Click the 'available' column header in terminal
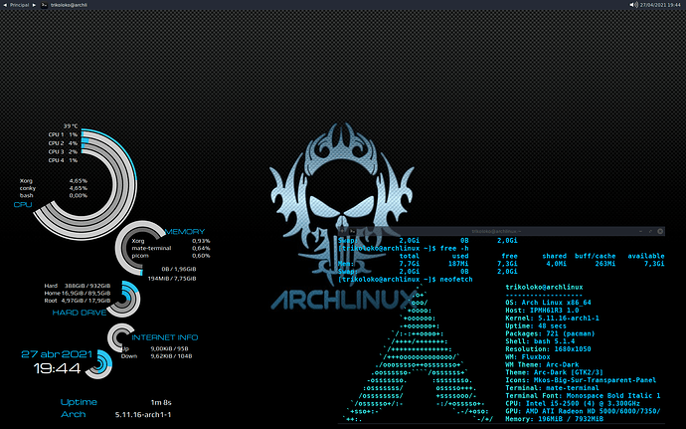This screenshot has width=686, height=429. [x=646, y=256]
